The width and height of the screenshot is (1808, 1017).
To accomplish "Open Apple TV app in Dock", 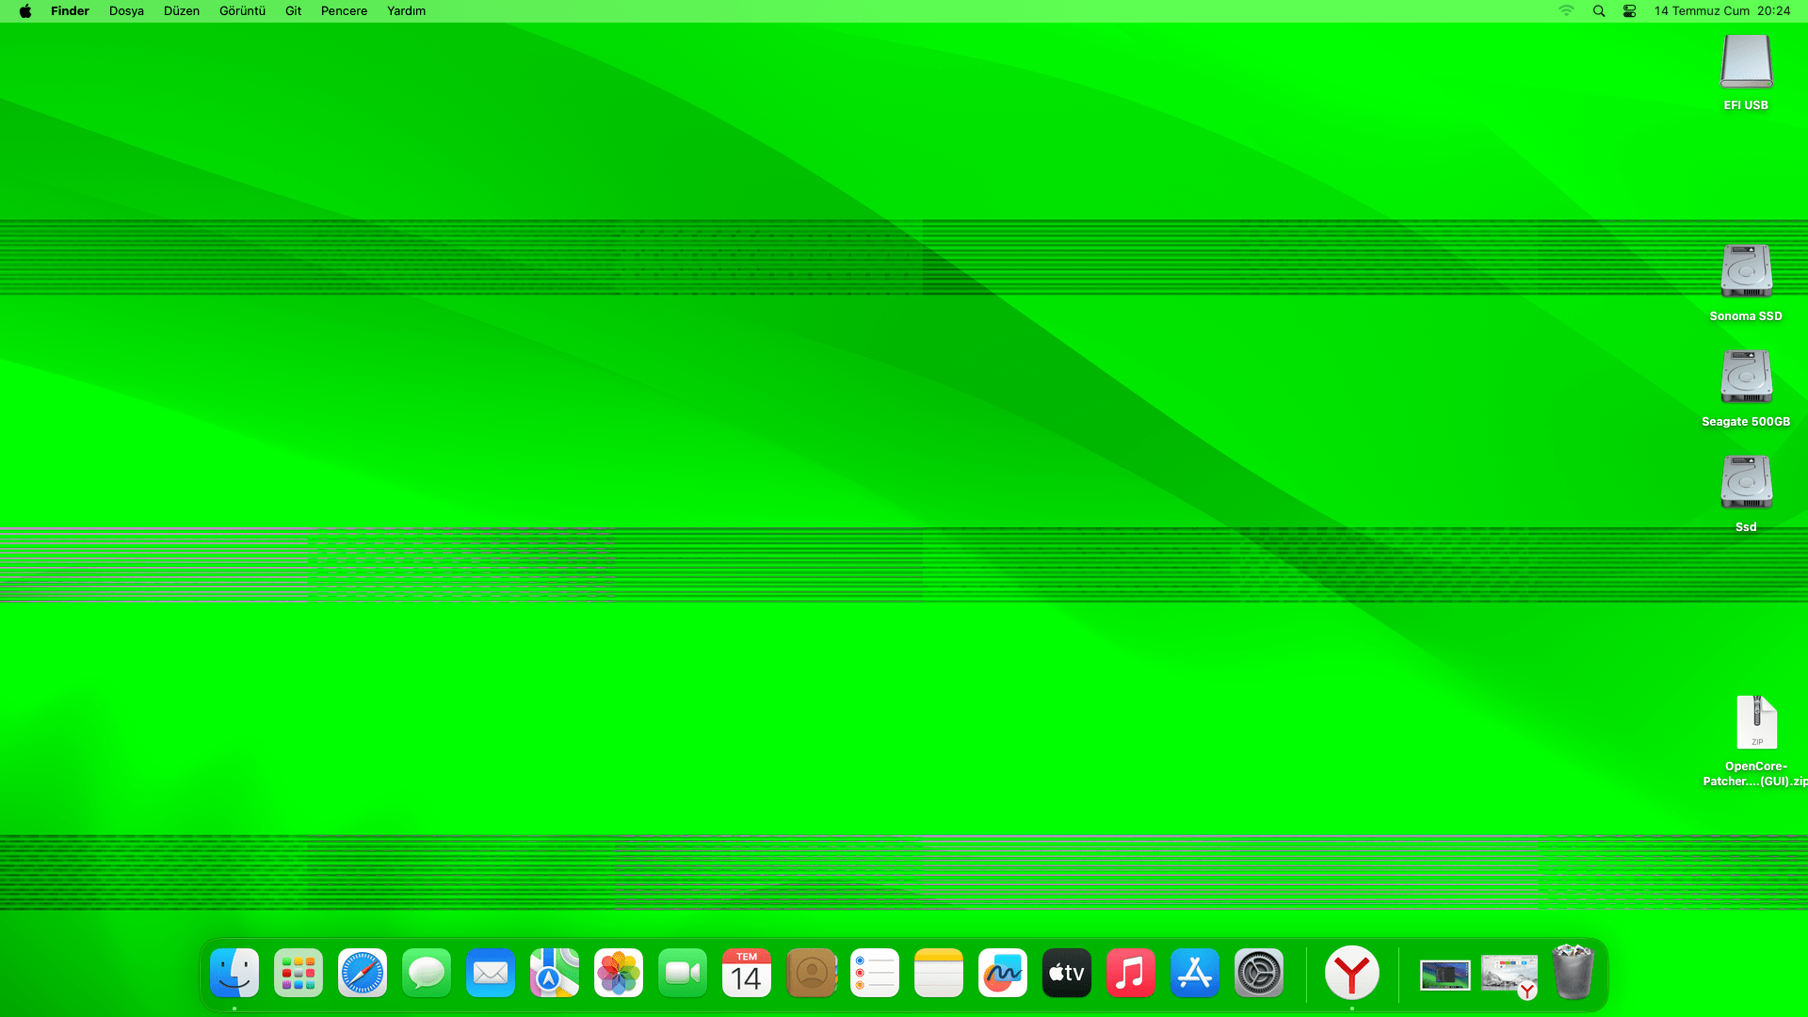I will pos(1067,973).
